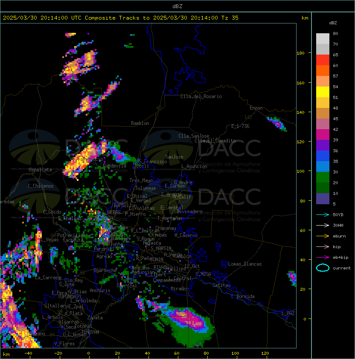Pick the slate-purple bottom swatch of dBZ scale

pyautogui.click(x=323, y=199)
